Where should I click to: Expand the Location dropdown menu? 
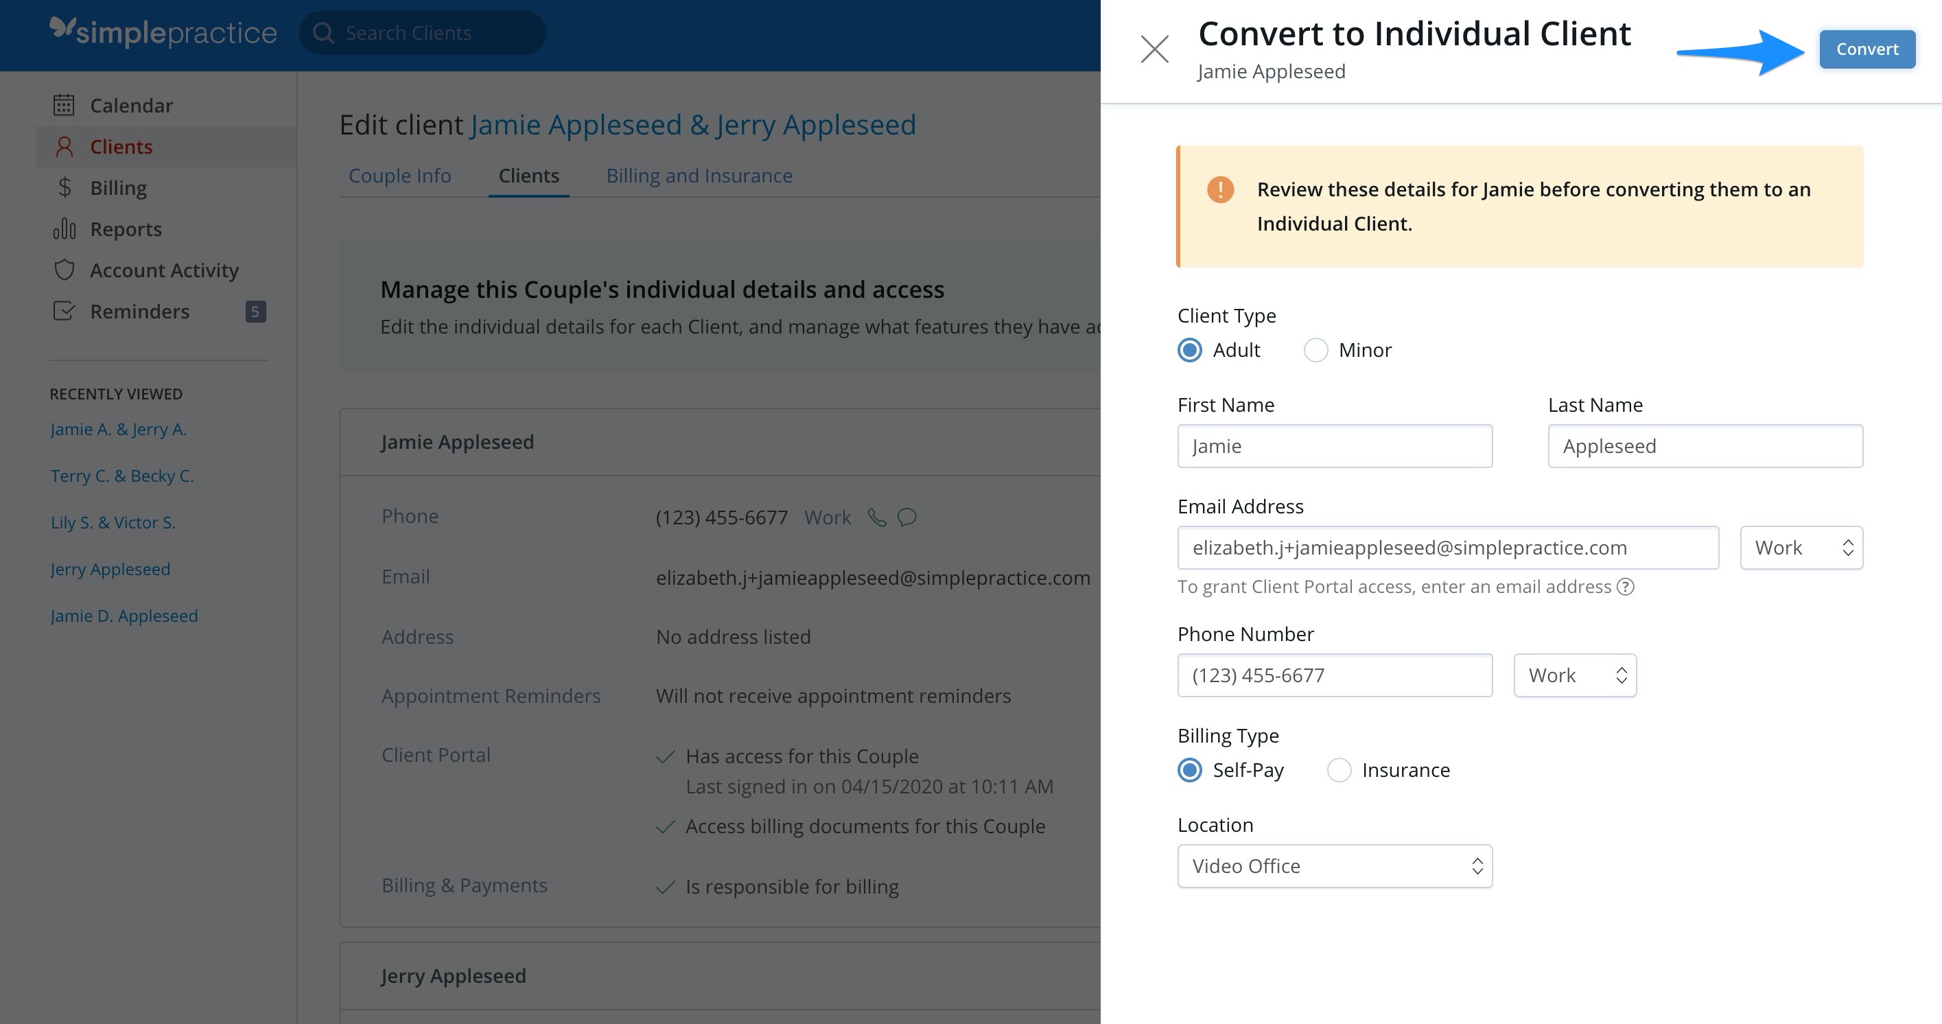[1335, 865]
